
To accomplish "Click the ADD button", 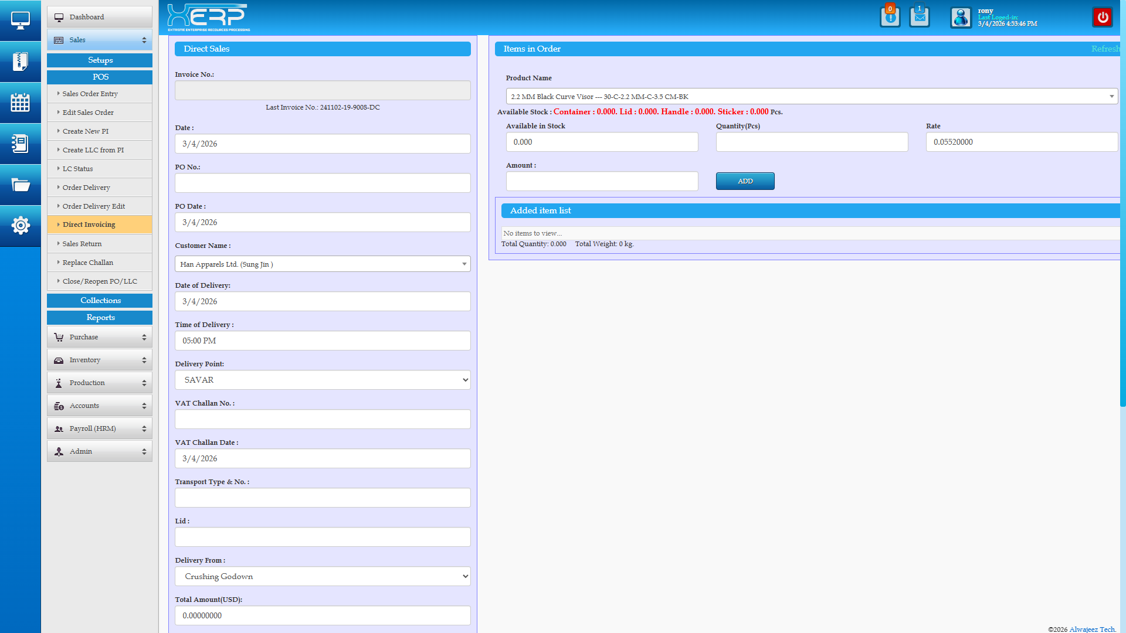I will (x=745, y=181).
